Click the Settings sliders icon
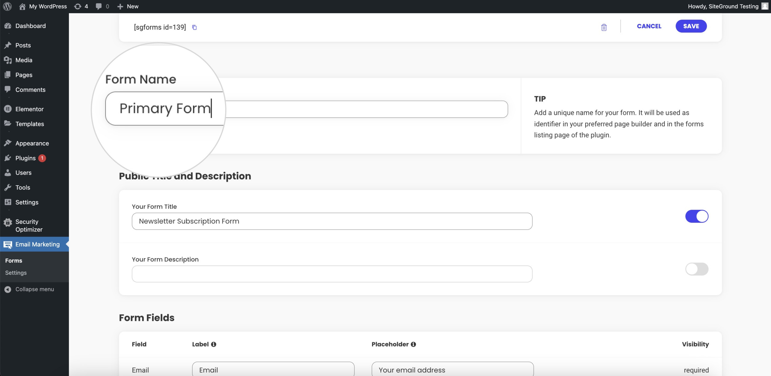The height and width of the screenshot is (376, 771). [8, 202]
